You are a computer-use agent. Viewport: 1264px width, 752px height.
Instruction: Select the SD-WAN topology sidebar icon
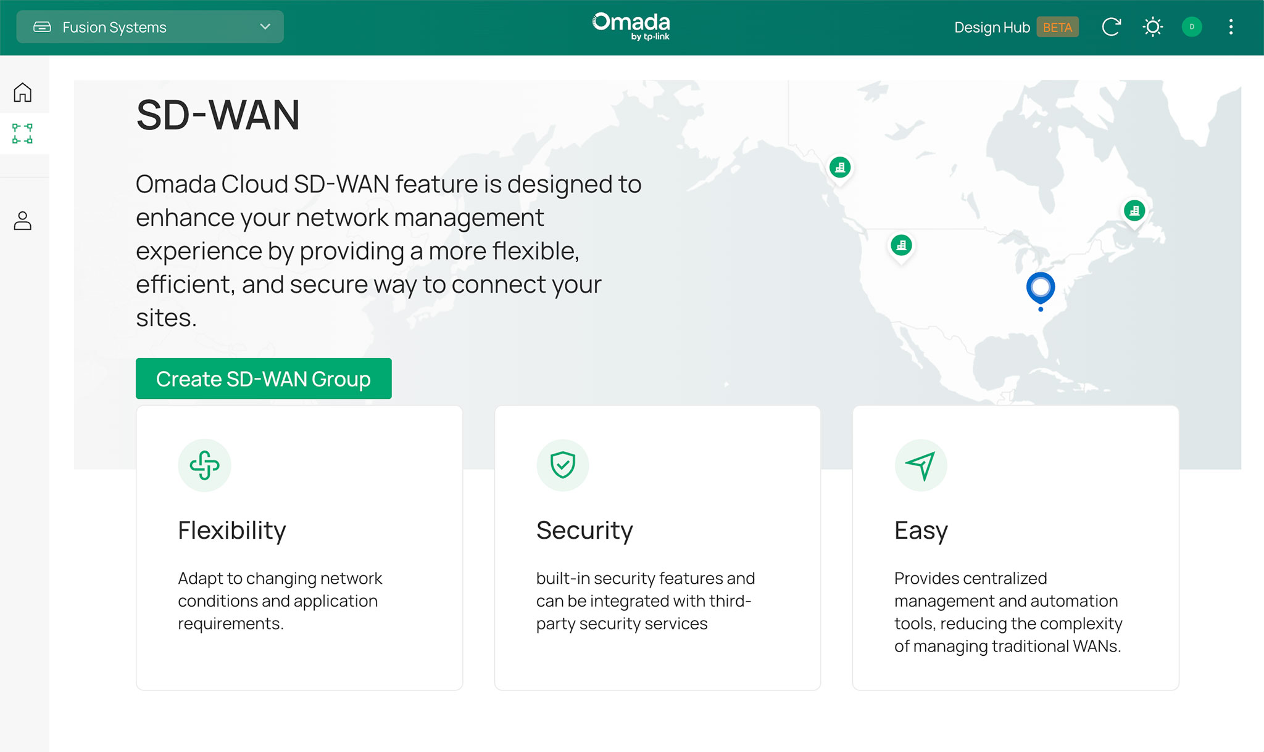(23, 134)
